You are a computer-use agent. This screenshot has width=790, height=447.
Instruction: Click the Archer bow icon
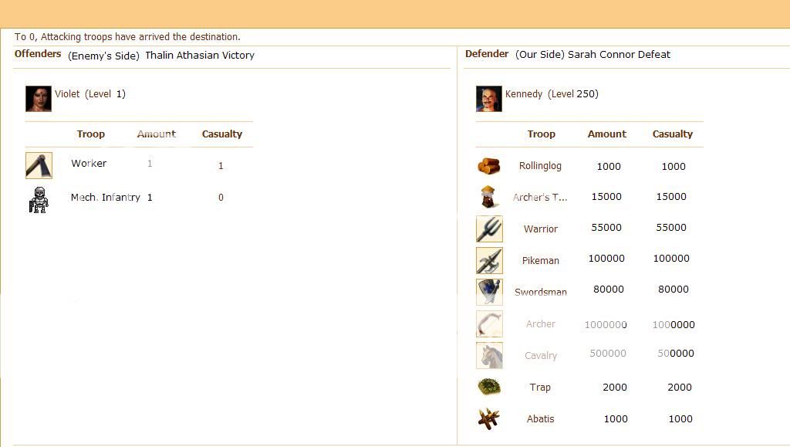coord(489,324)
